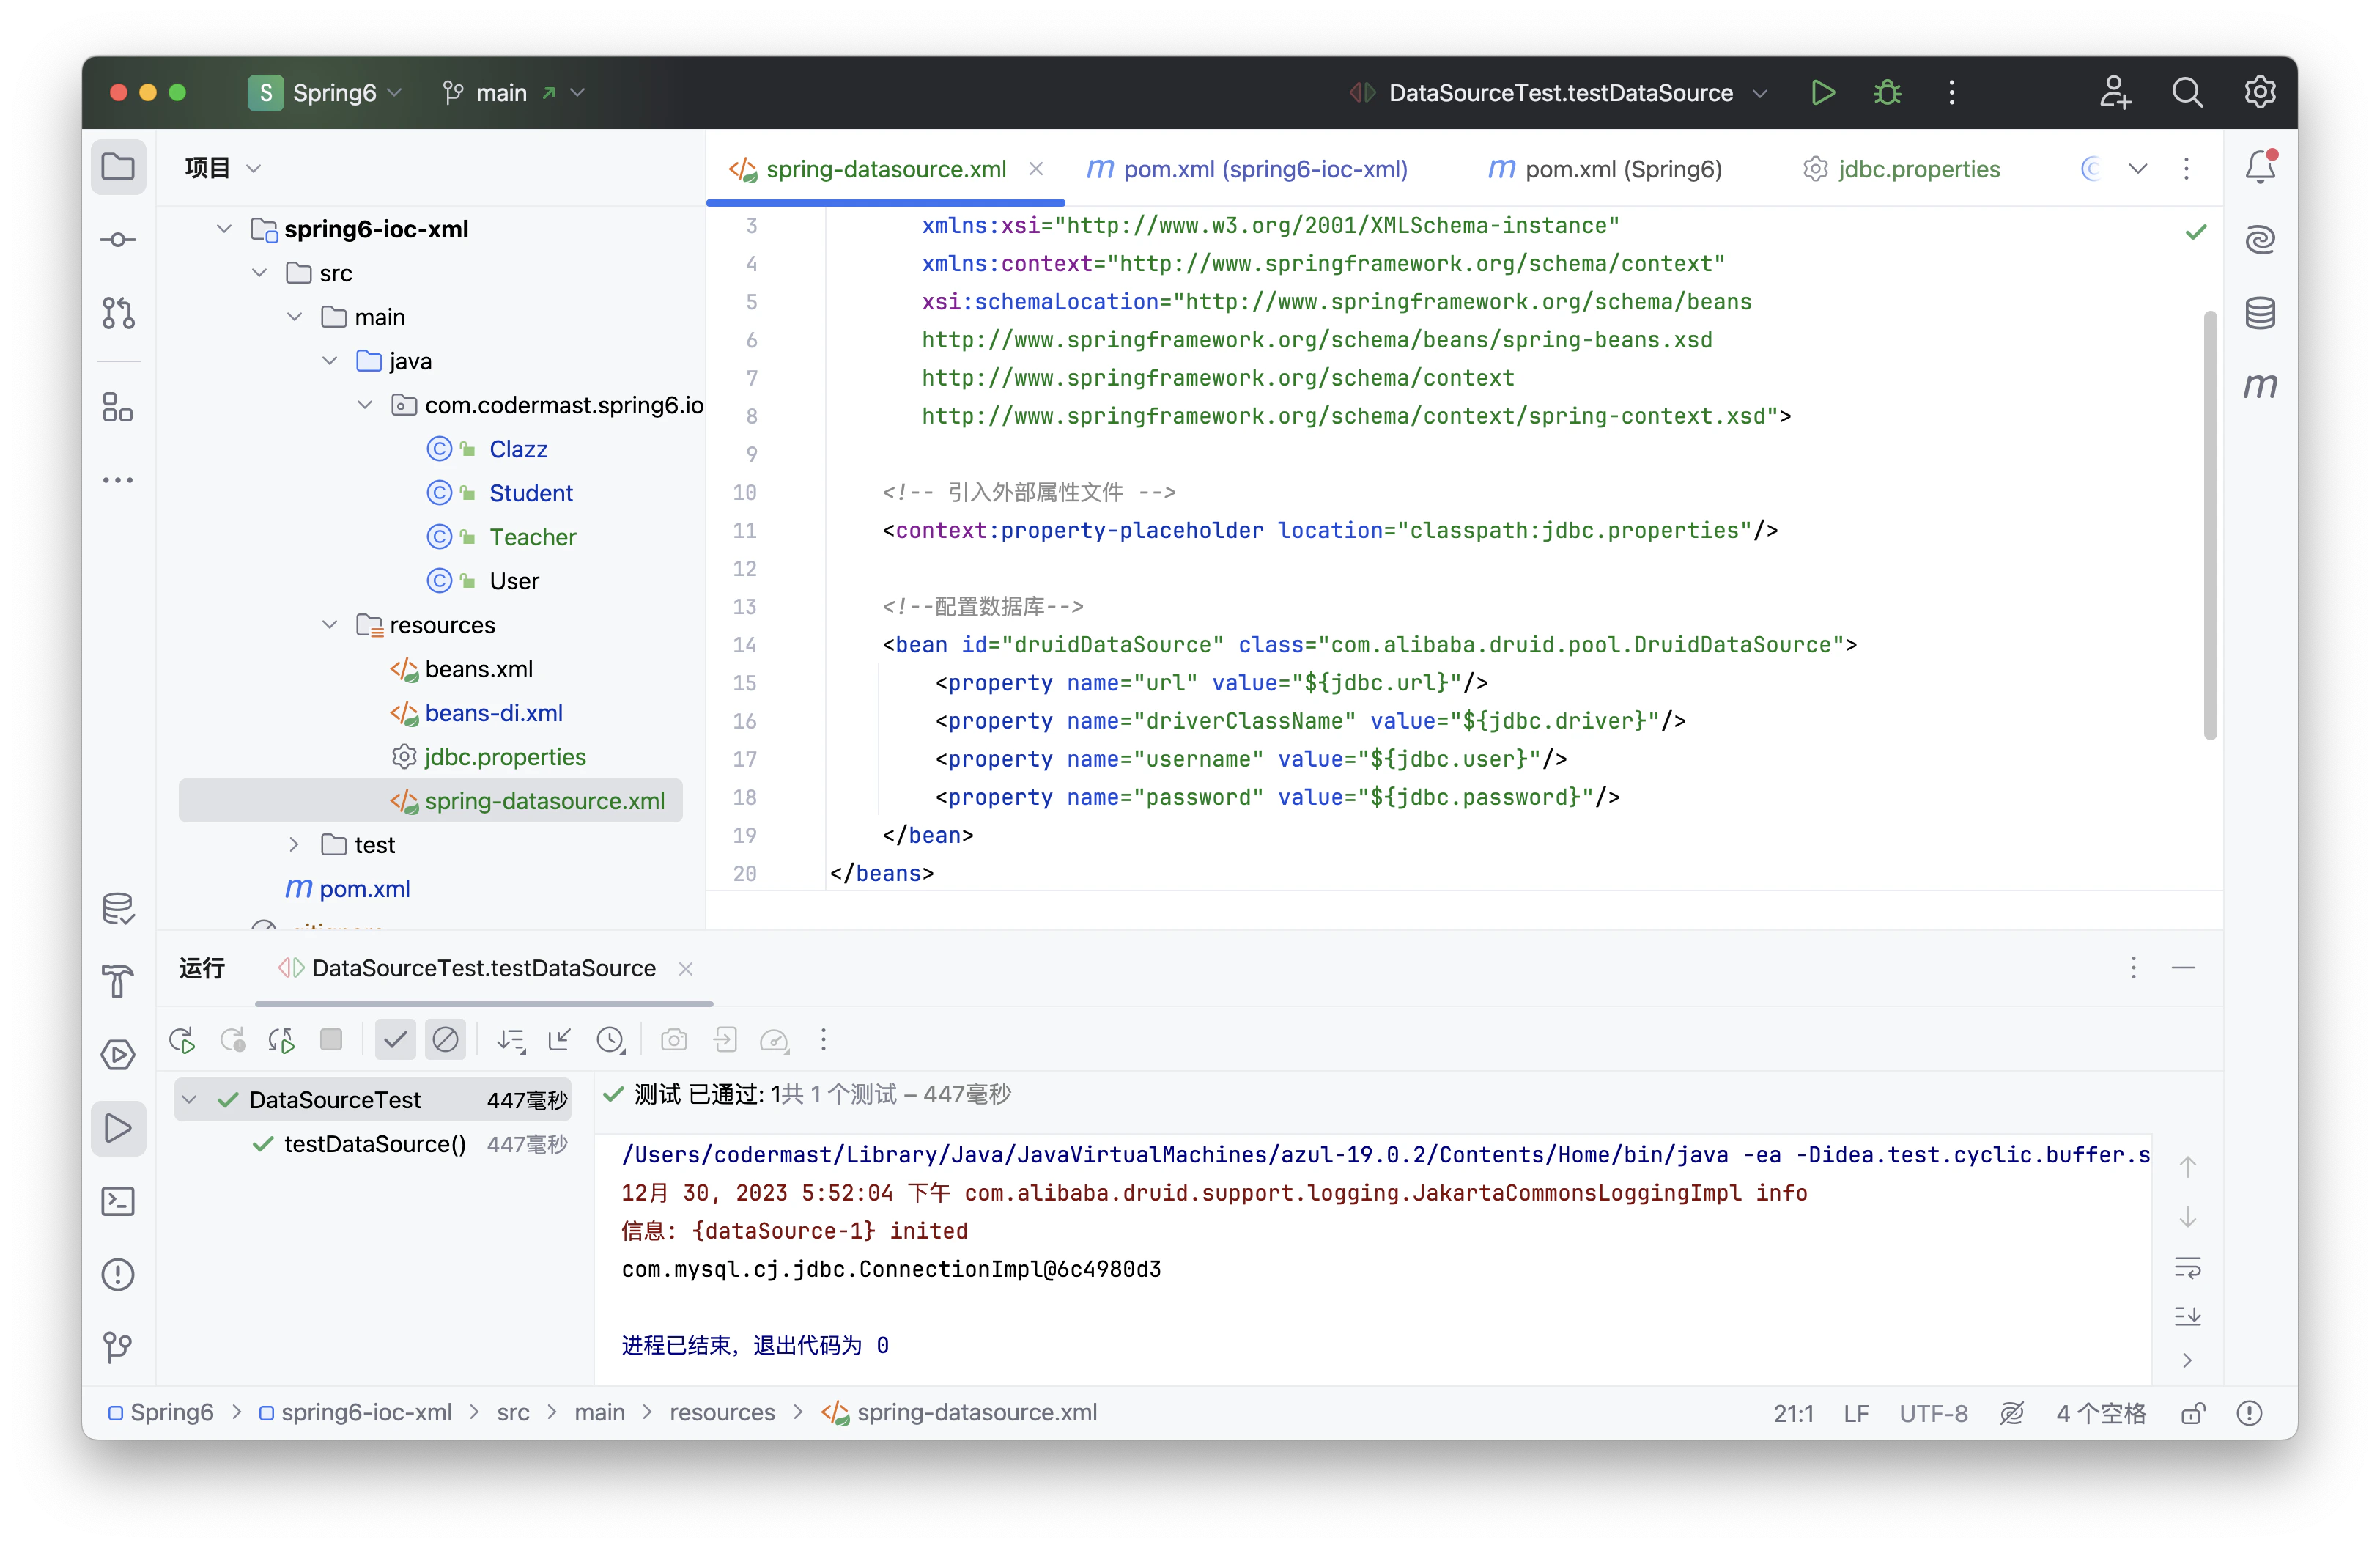
Task: Open the test history clock icon
Action: click(610, 1040)
